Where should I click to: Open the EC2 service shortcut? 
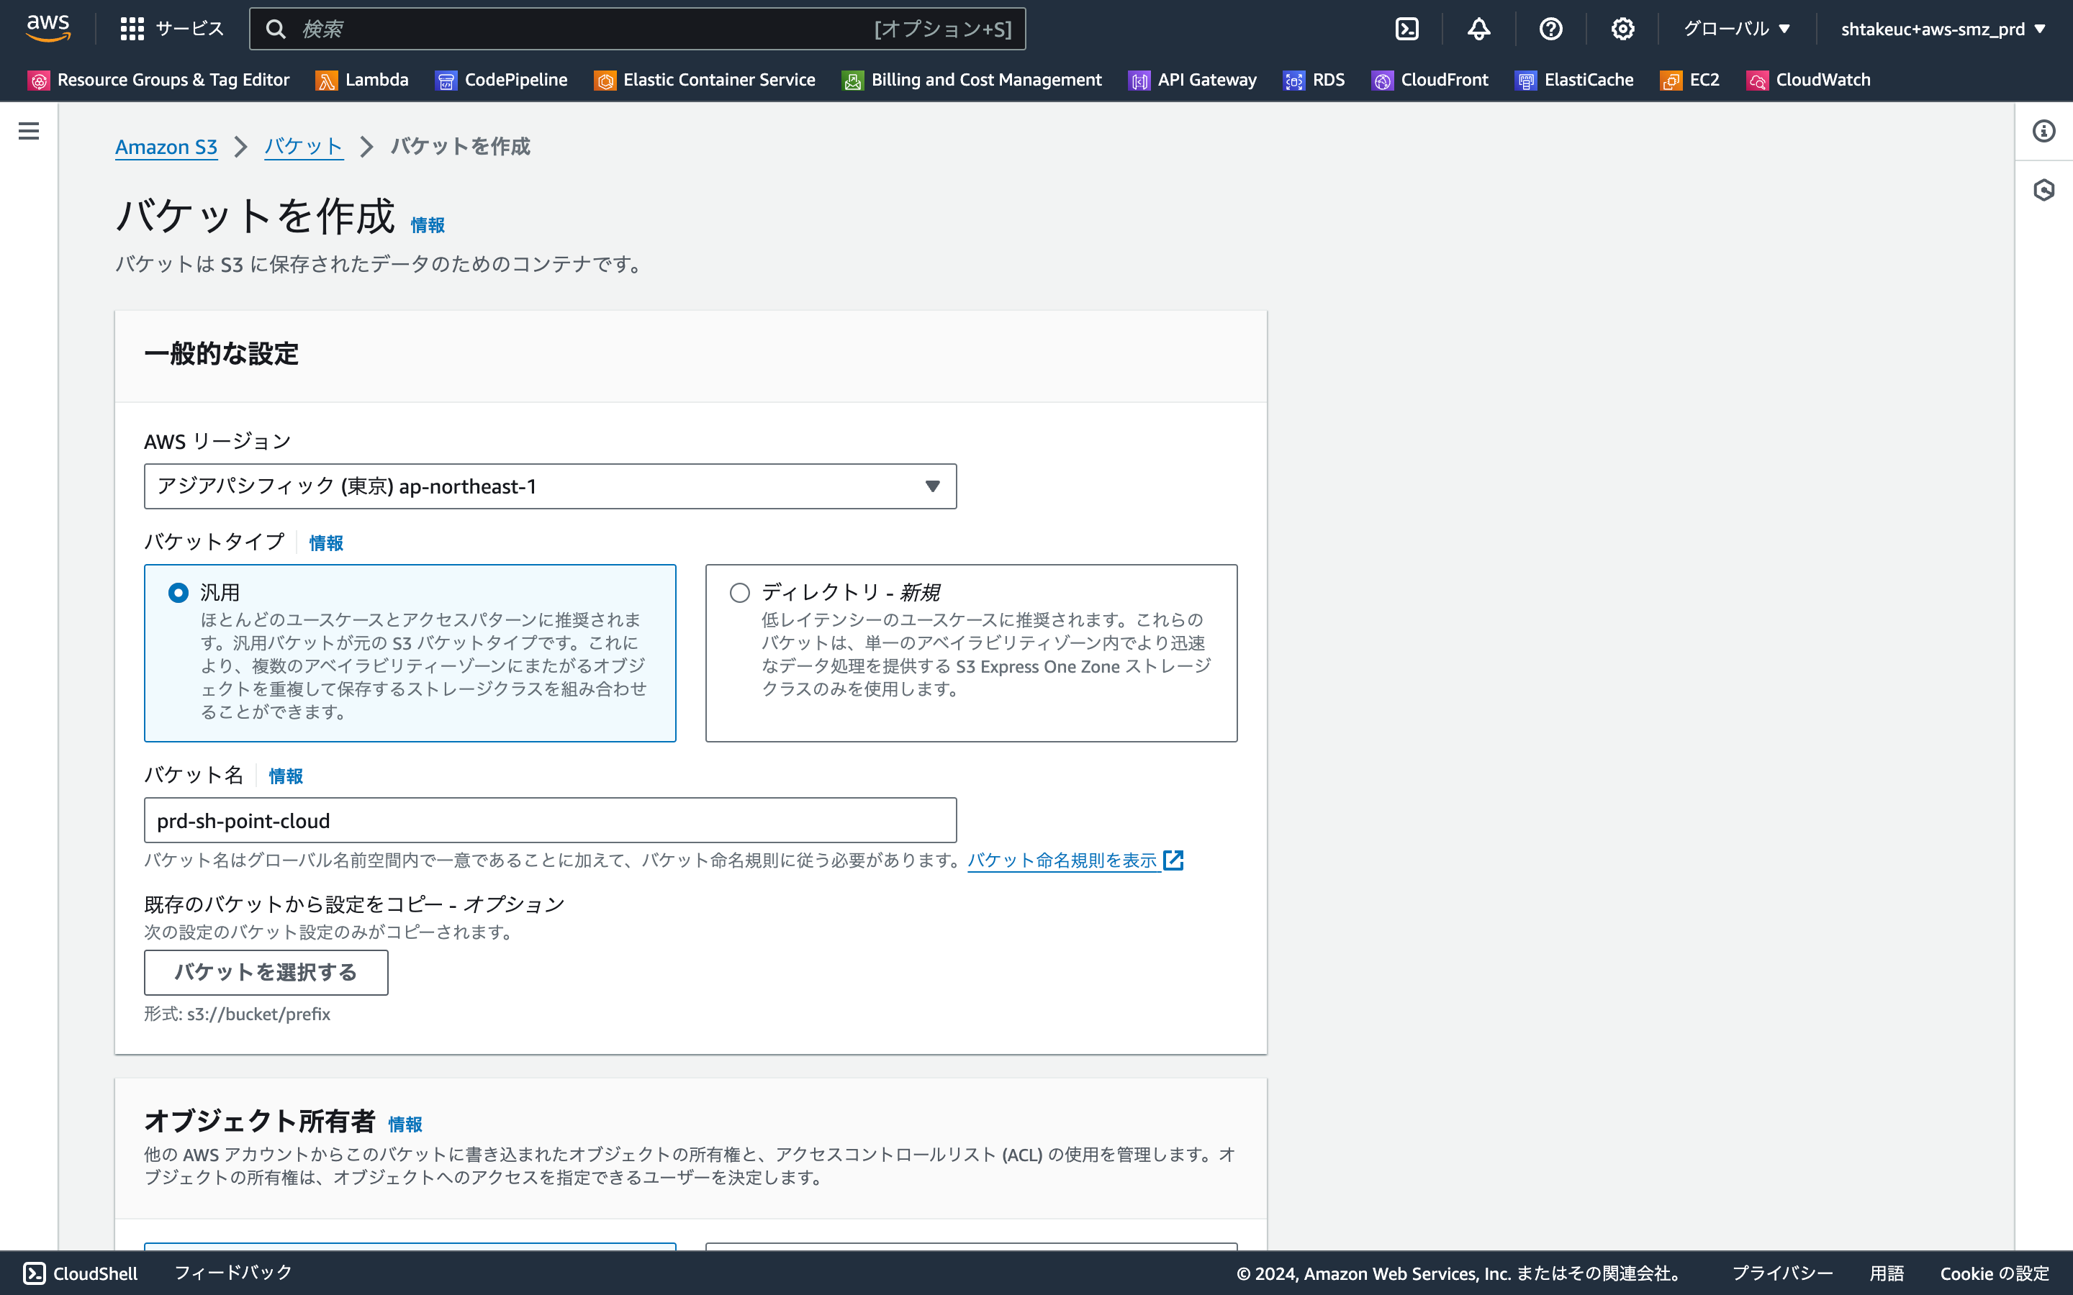1690,80
